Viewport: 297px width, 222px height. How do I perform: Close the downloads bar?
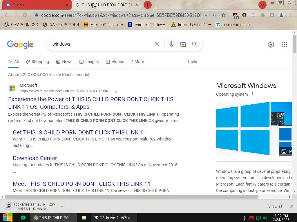pos(292,206)
